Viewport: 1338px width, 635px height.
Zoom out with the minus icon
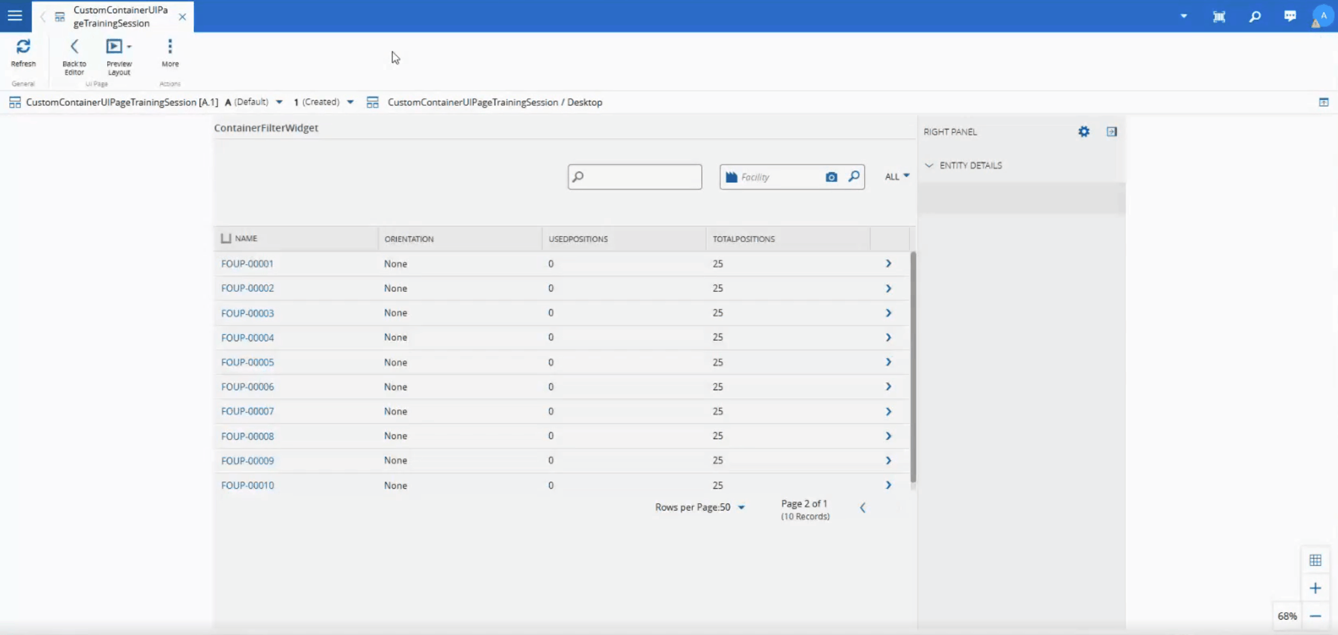click(1316, 616)
